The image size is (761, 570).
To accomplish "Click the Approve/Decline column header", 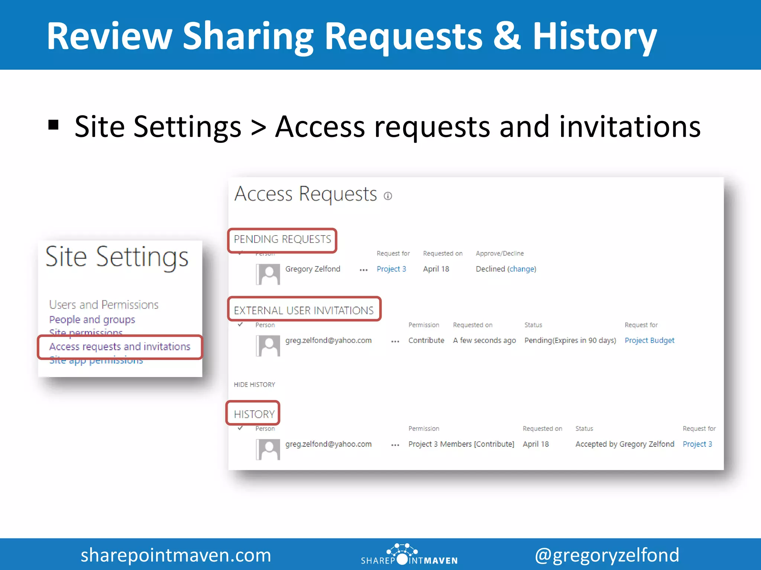I will [x=499, y=253].
